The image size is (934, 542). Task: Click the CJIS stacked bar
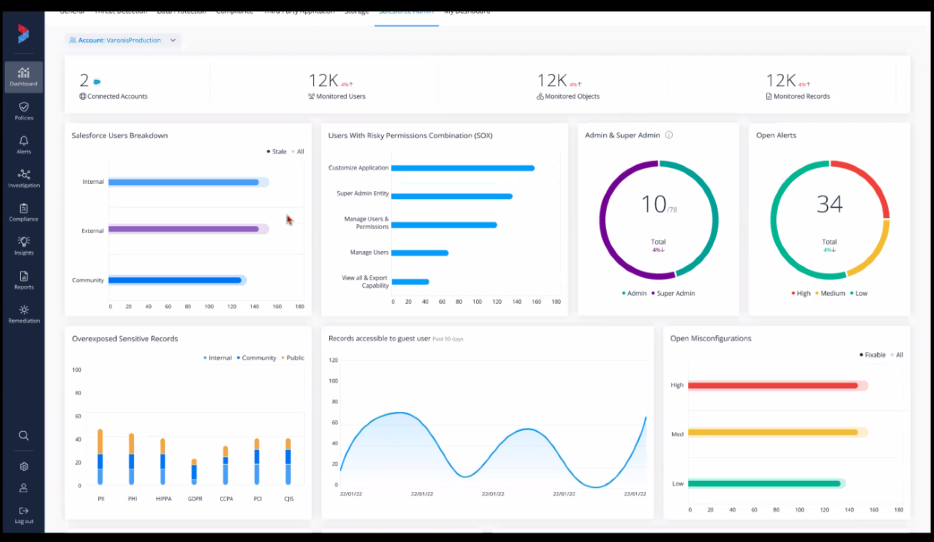pos(288,462)
